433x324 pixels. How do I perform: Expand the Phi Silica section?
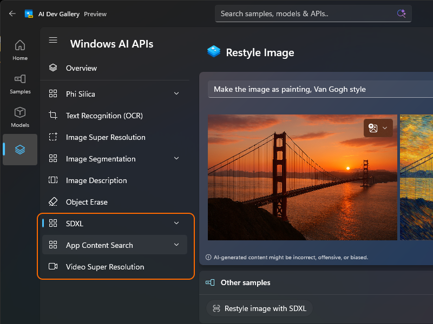point(176,93)
